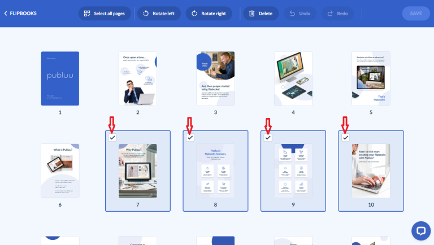The width and height of the screenshot is (434, 245).
Task: Uncheck the page 8 checkbox
Action: (x=190, y=137)
